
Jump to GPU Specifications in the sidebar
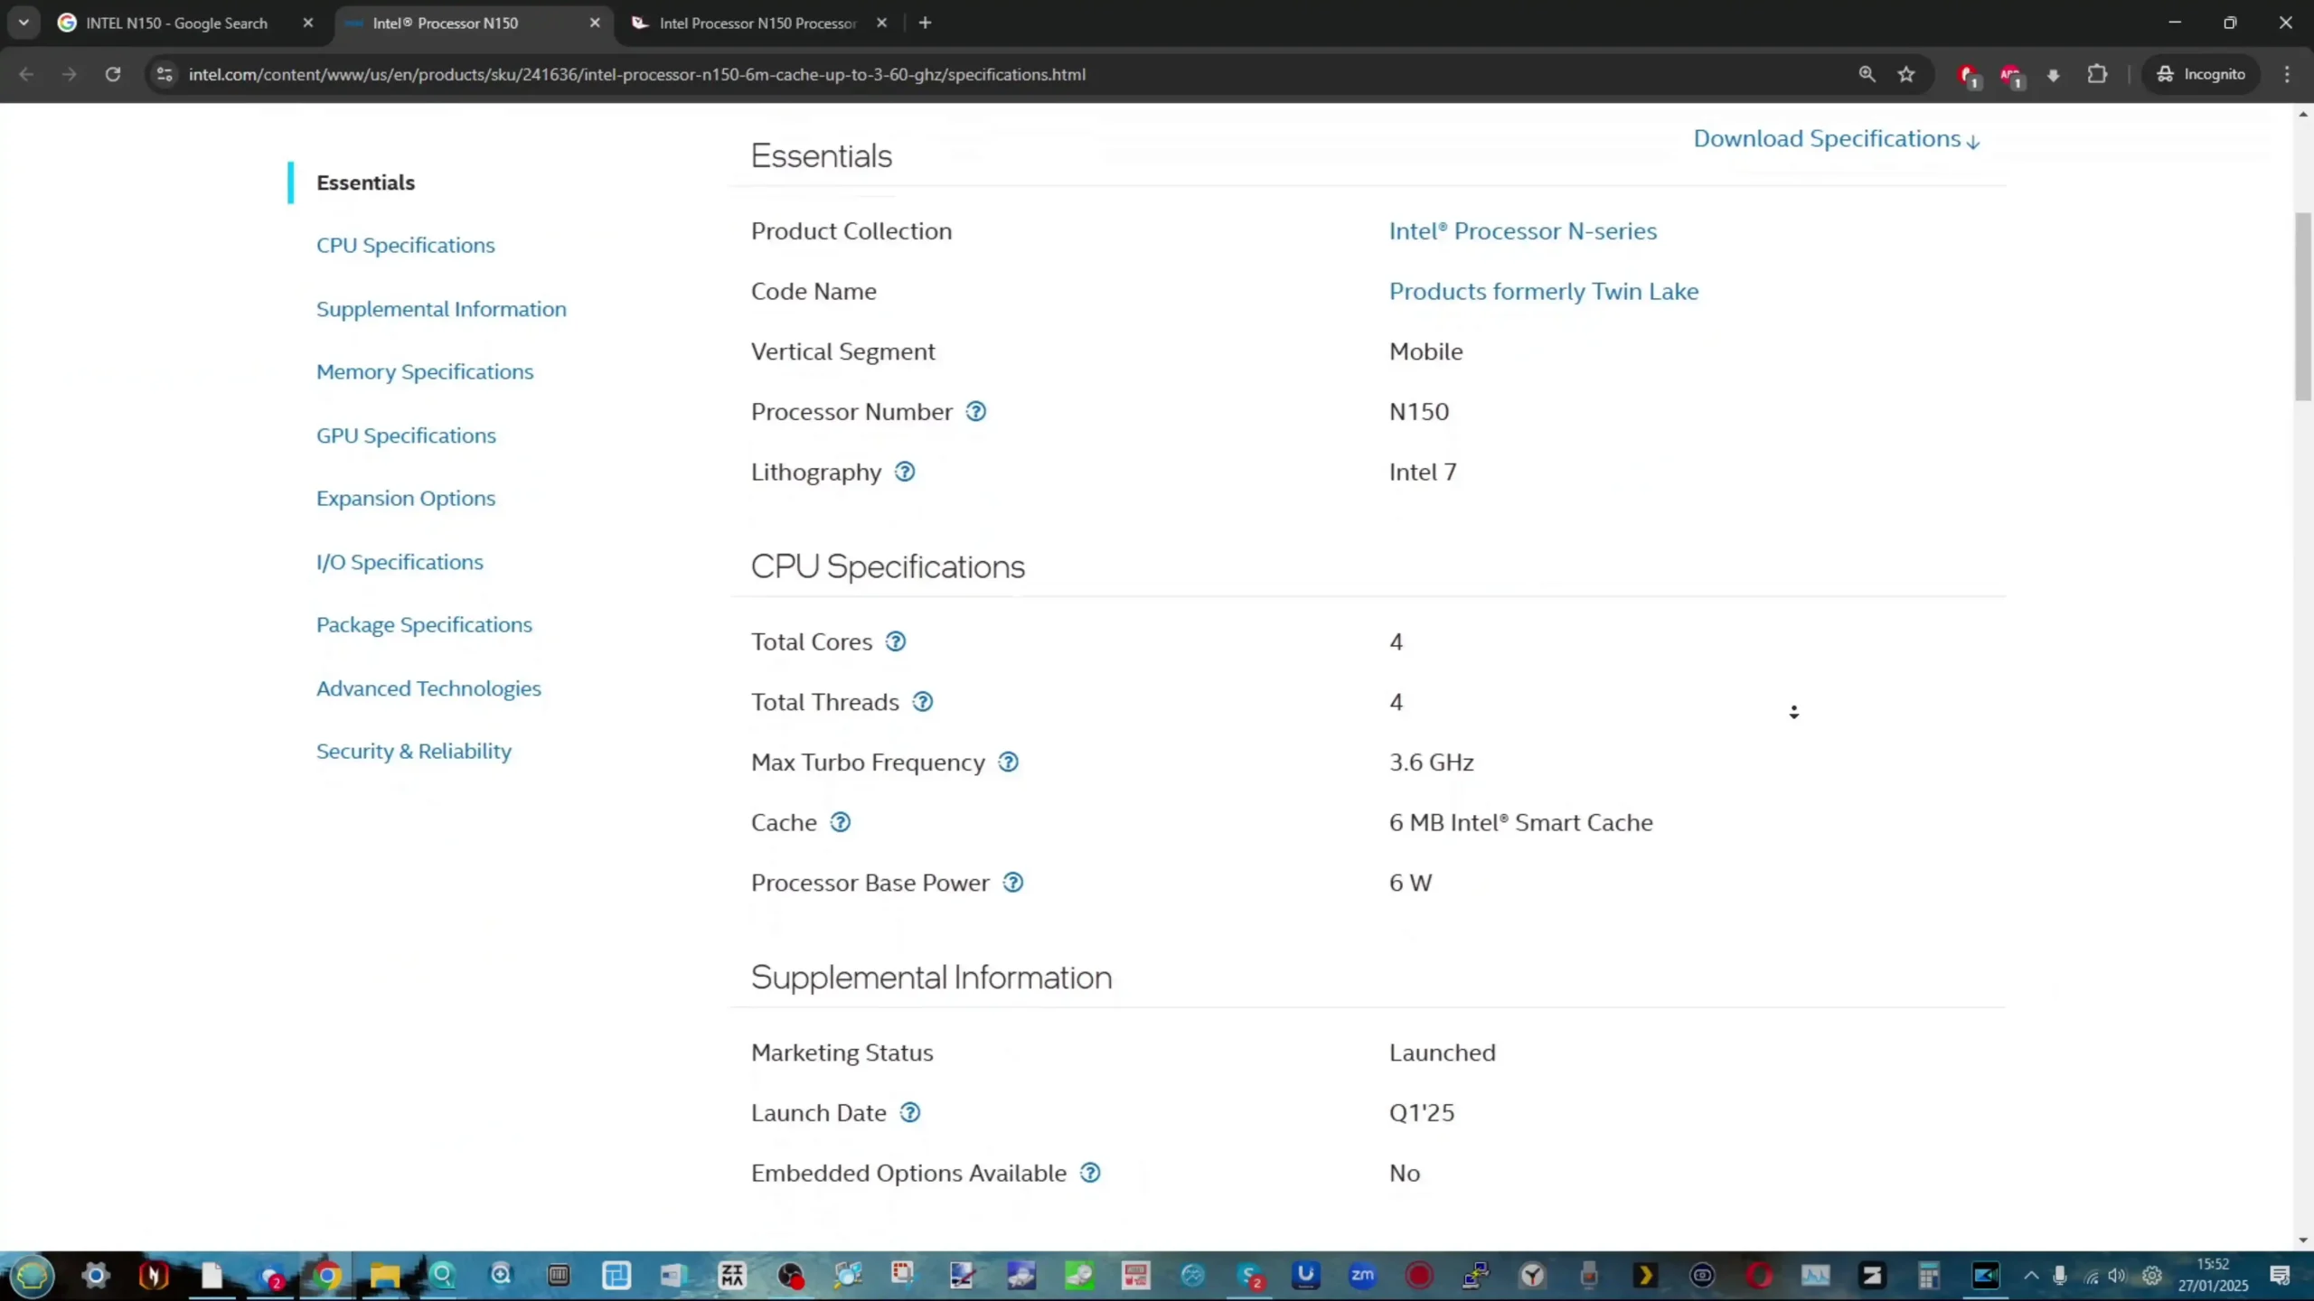[x=406, y=435]
